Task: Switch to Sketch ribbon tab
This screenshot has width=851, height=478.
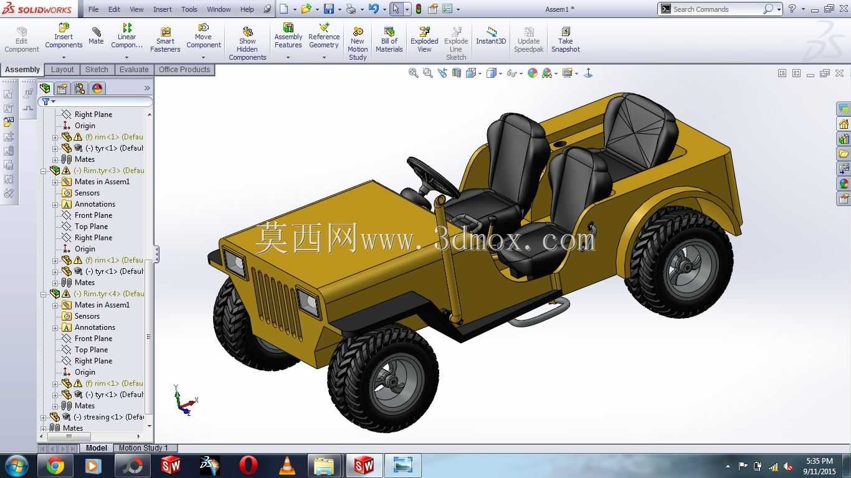Action: [x=97, y=70]
